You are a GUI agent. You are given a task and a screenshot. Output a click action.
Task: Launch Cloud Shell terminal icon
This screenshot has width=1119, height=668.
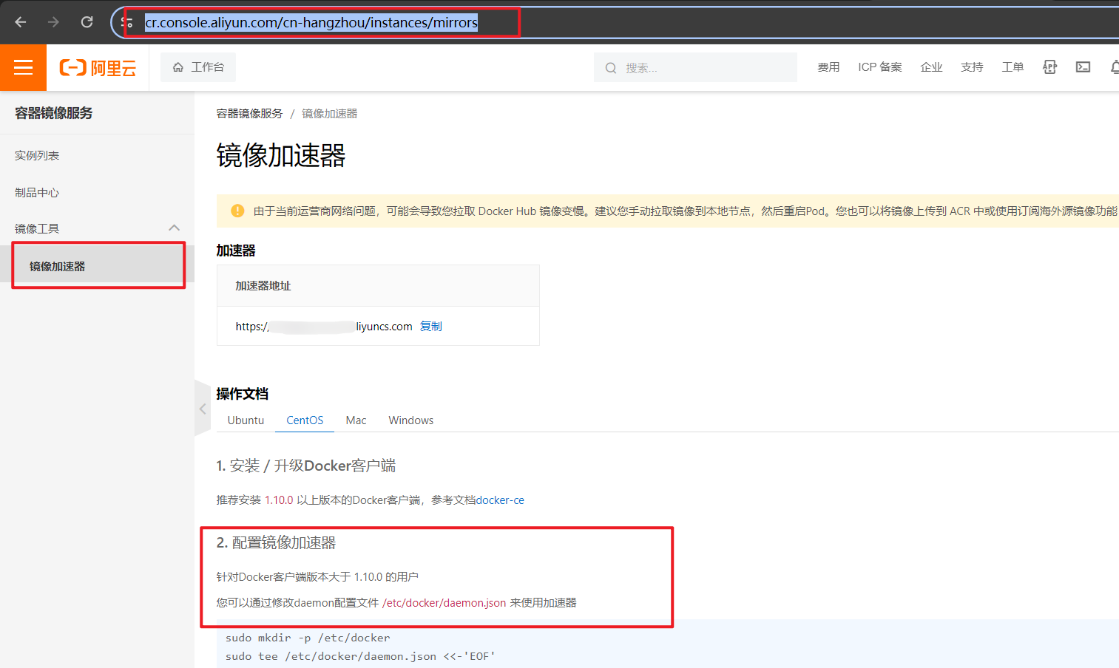point(1083,67)
